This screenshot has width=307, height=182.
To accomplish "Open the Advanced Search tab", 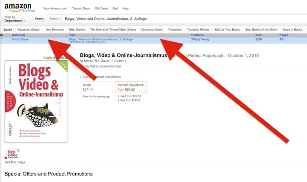I will (29, 30).
